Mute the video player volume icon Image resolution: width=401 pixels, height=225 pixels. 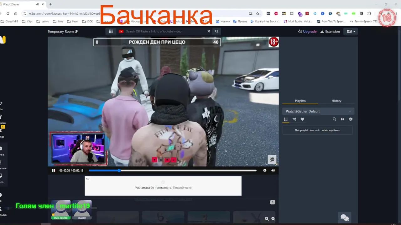click(273, 170)
